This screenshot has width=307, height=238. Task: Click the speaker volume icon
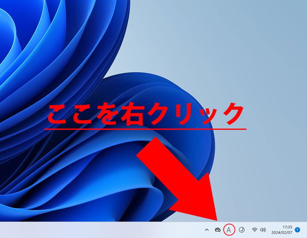coord(263,230)
